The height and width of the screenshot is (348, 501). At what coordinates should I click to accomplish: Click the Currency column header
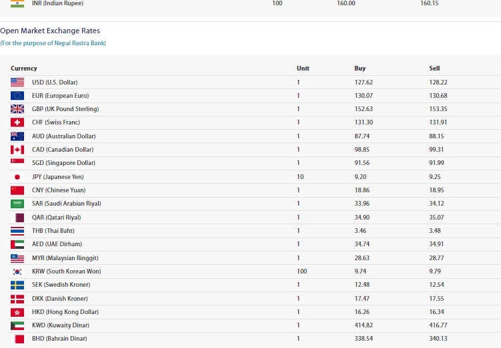coord(24,69)
